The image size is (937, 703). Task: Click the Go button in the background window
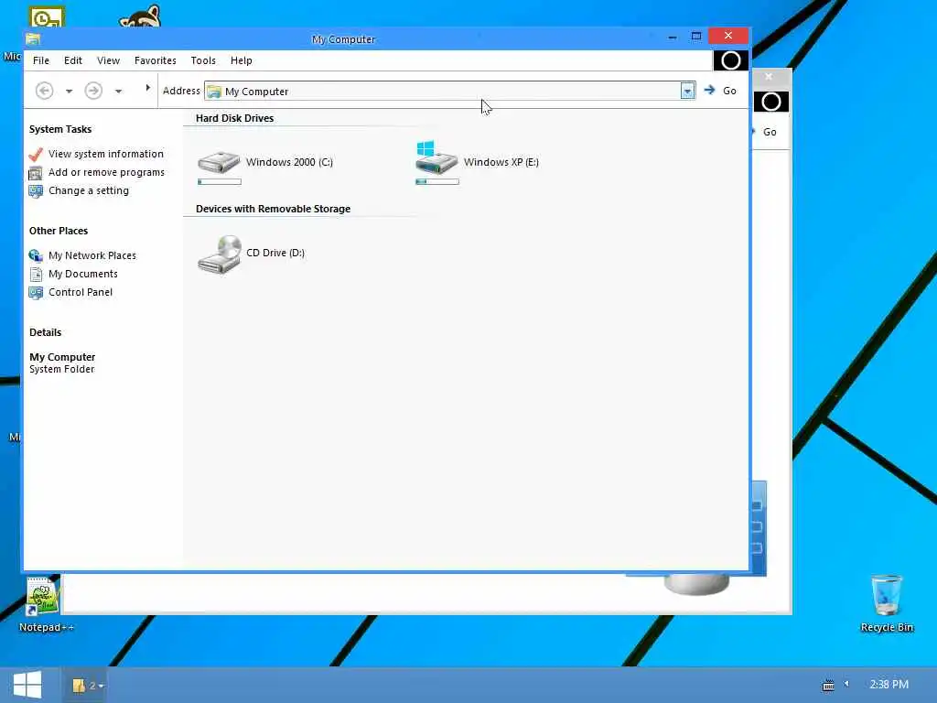click(769, 132)
